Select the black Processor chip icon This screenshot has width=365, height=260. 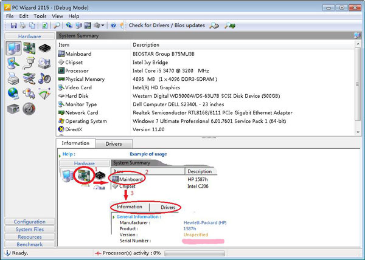(44, 48)
